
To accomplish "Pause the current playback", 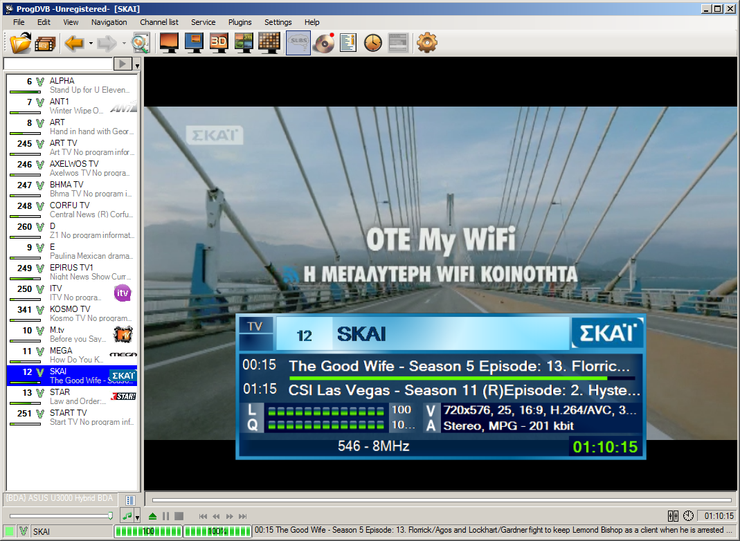I will [165, 517].
